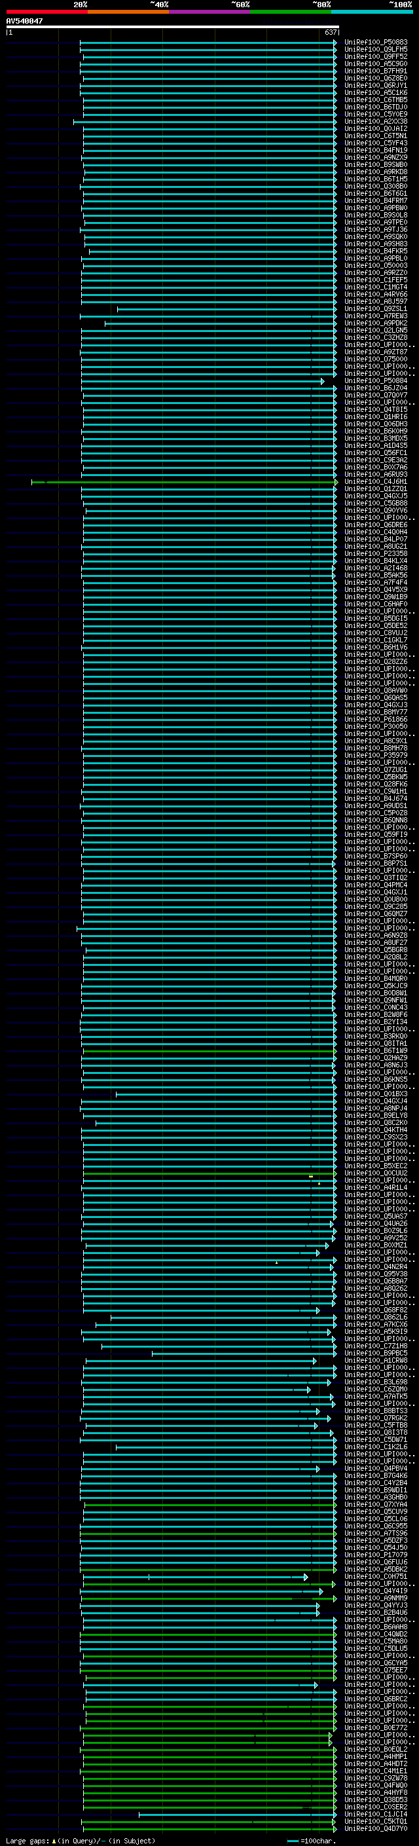Select hit label UniRef100_A7F4F4

[376, 582]
